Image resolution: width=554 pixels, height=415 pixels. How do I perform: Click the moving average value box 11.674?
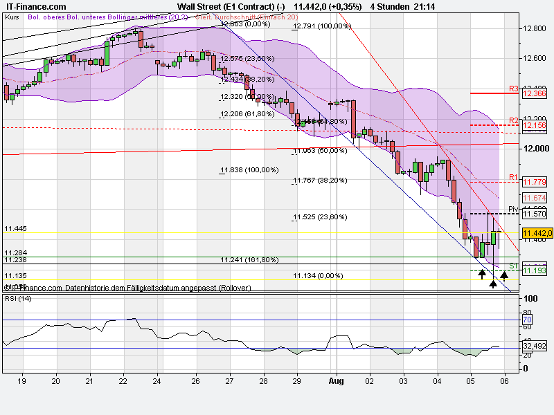[x=535, y=198]
